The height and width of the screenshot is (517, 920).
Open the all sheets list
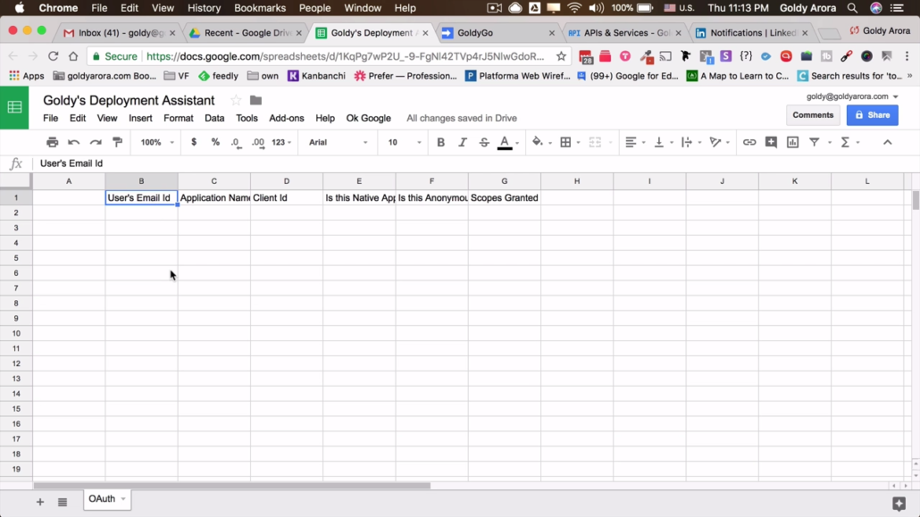point(63,502)
